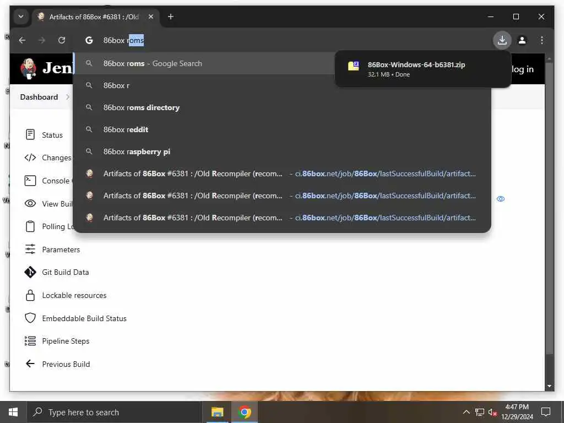Screen dimensions: 564x423
Task: Click the 'log in' link in Jenkins header
Action: 522,69
